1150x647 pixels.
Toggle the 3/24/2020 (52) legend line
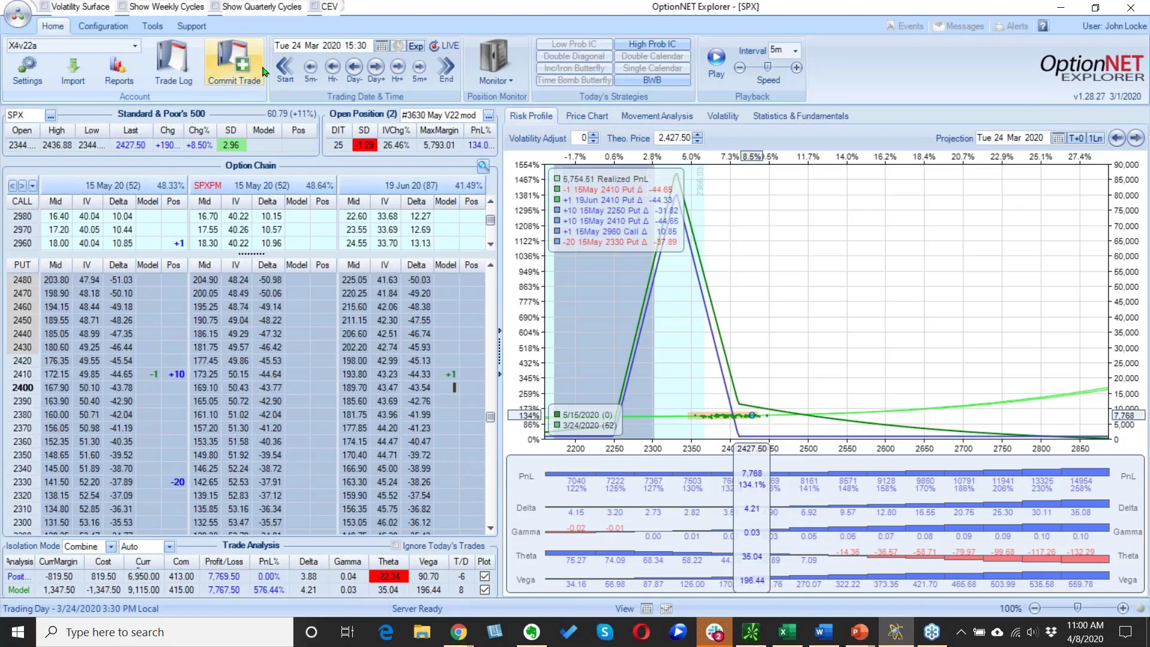pyautogui.click(x=557, y=425)
